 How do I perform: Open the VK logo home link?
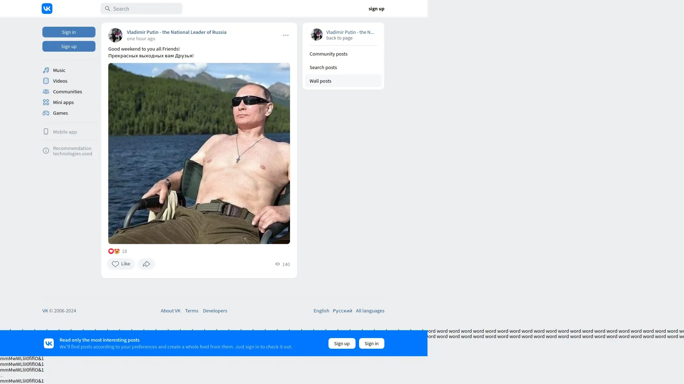pos(47,9)
